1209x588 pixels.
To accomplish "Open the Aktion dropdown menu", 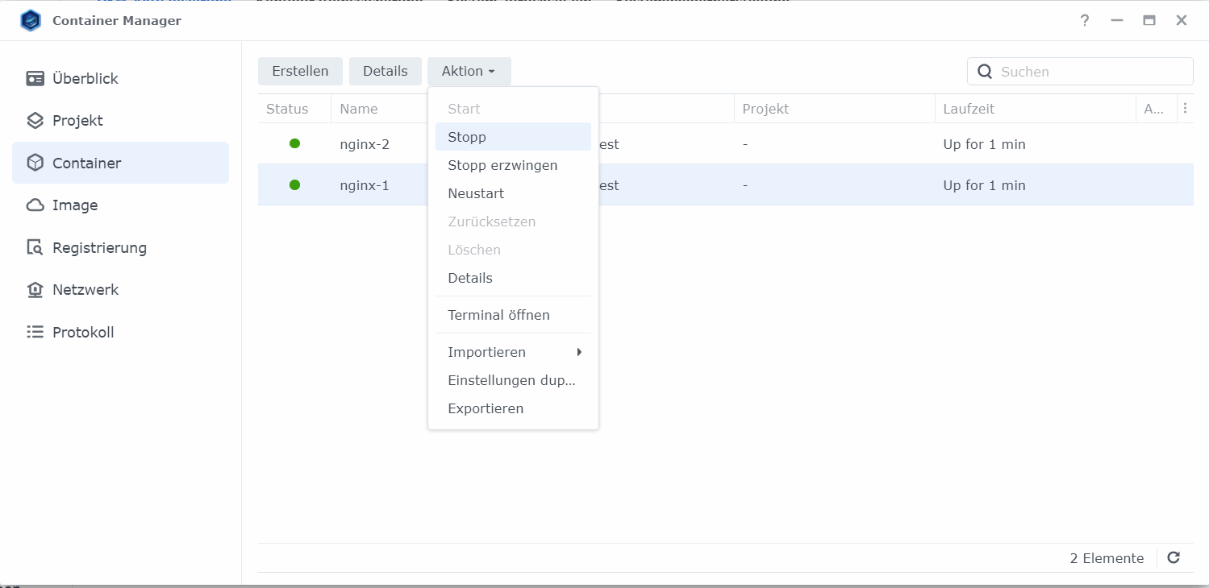I will coord(469,71).
